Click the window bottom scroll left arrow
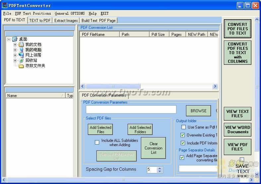Image resolution: width=261 pixels, height=184 pixels. click(4, 180)
